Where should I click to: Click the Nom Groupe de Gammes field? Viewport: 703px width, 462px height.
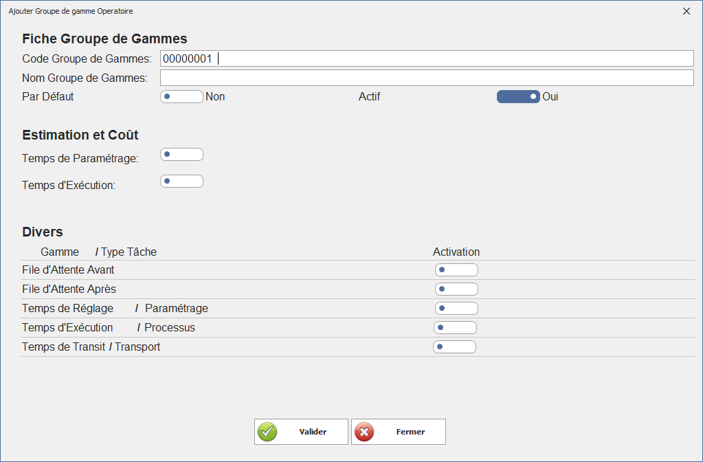click(x=426, y=78)
